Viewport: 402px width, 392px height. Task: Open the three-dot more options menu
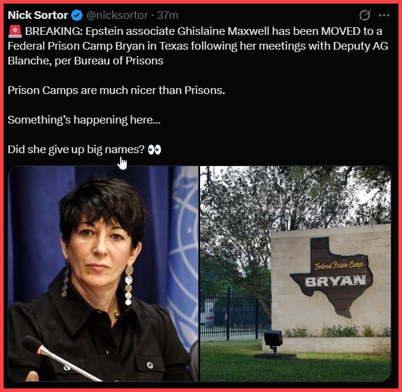[x=384, y=15]
